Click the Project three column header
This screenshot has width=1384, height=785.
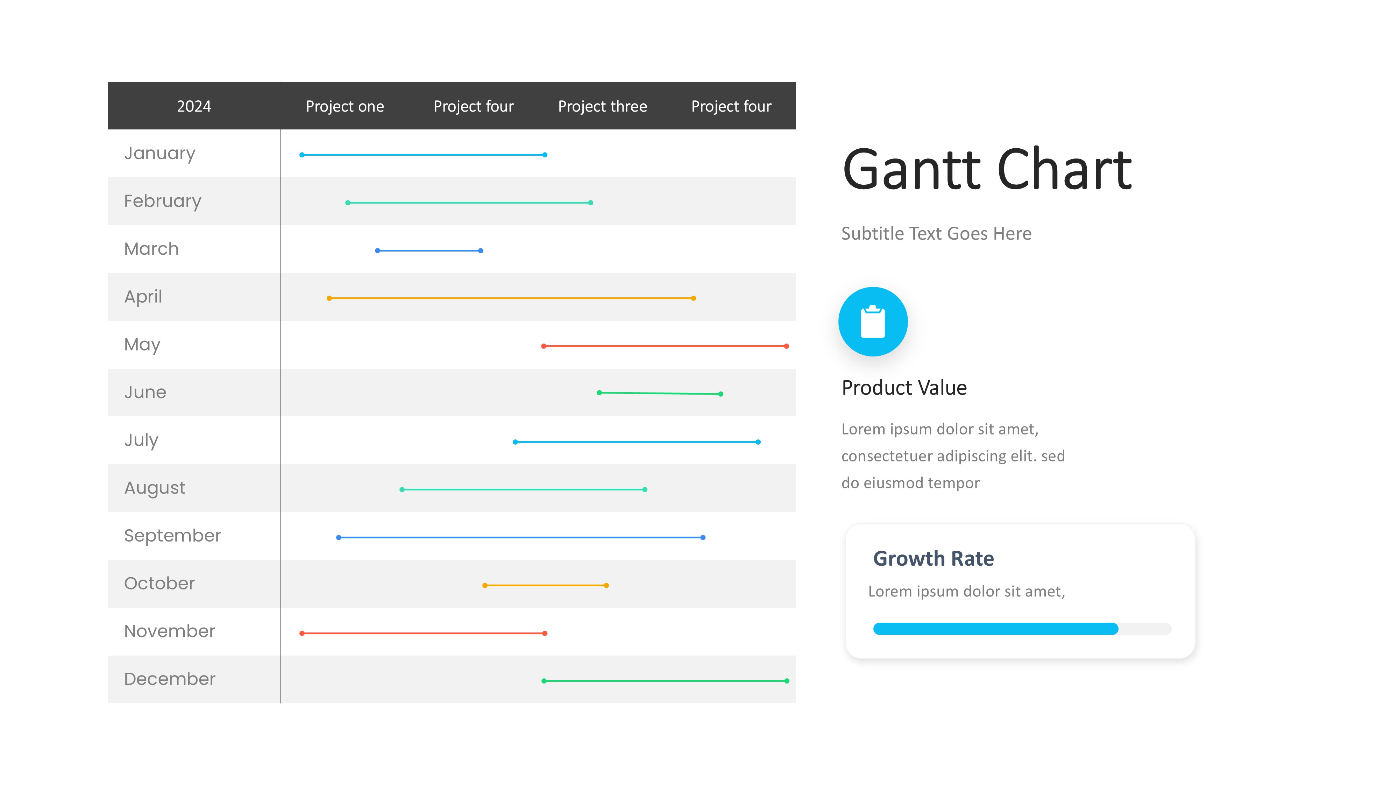coord(602,106)
